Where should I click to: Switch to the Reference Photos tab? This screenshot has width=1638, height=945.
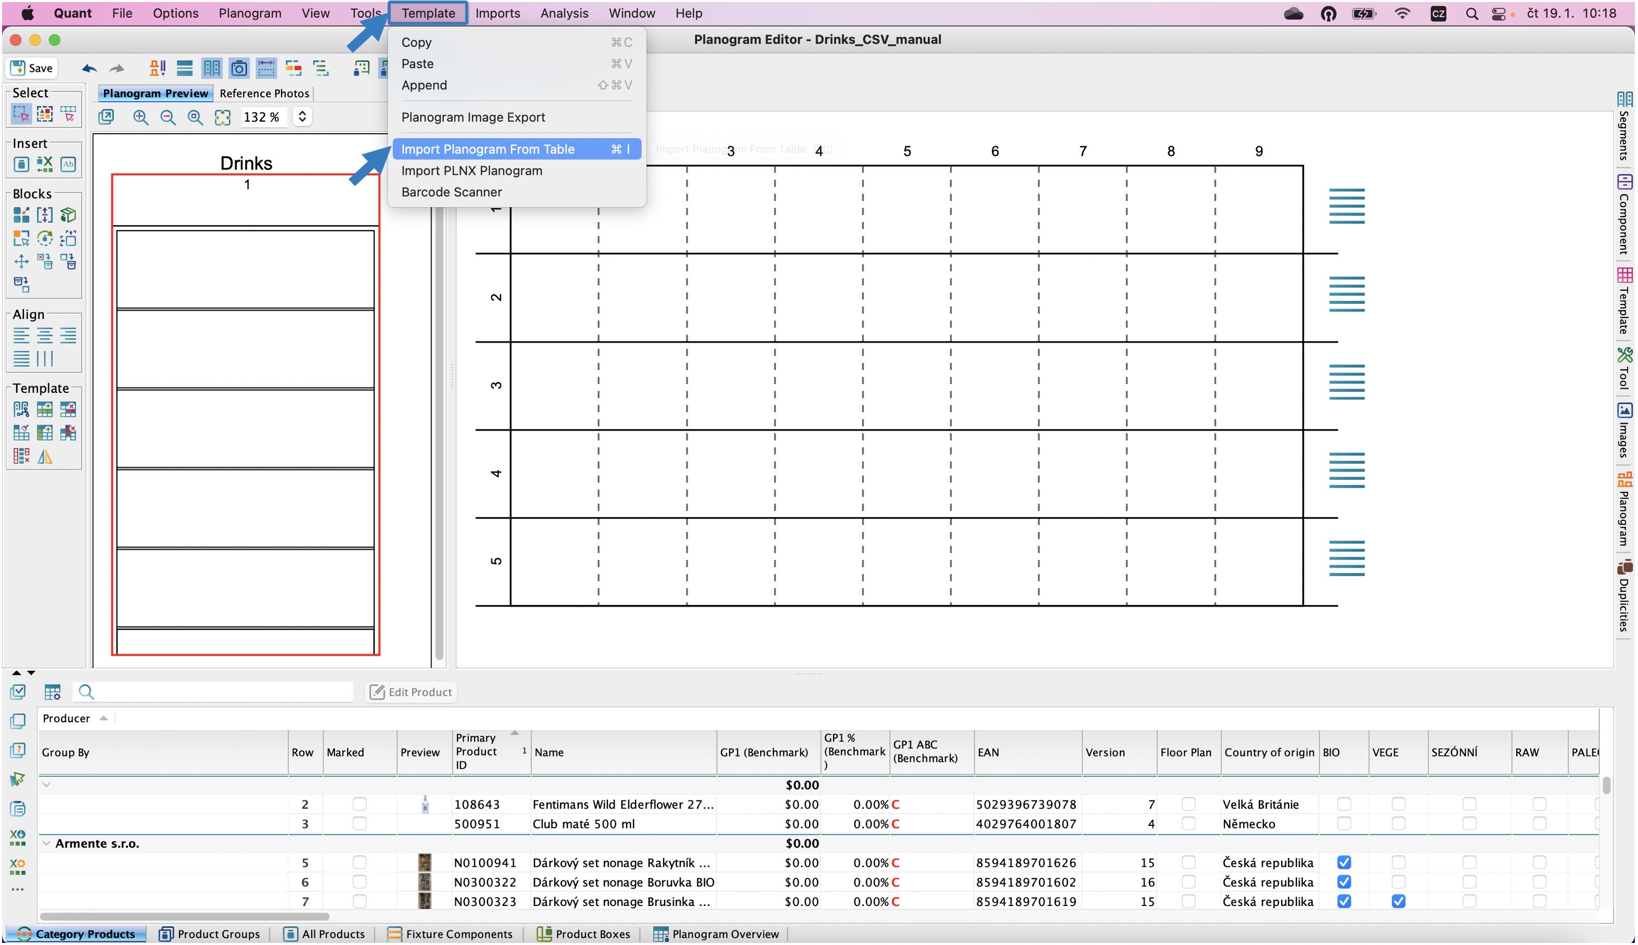coord(264,94)
